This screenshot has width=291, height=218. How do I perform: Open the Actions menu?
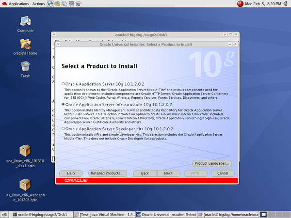[x=38, y=4]
